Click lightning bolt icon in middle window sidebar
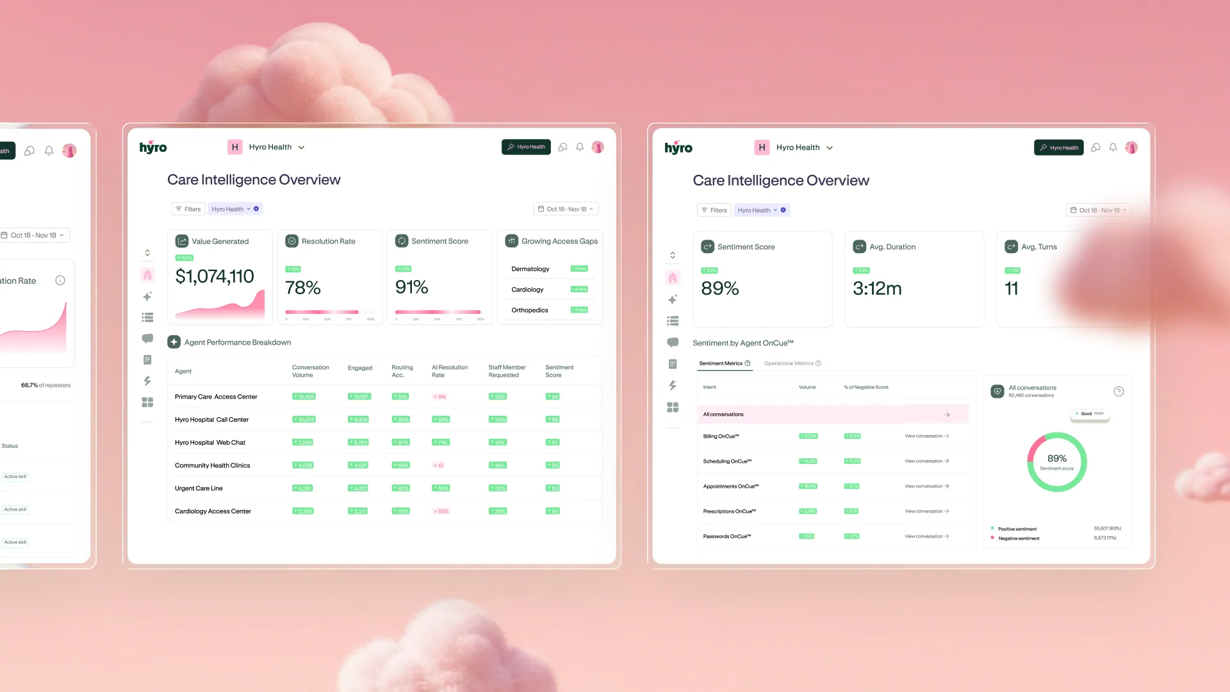This screenshot has width=1230, height=692. (x=147, y=381)
